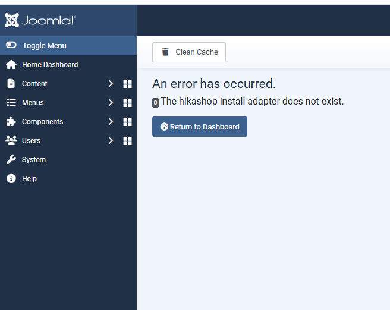Click Return to Dashboard button
Image resolution: width=390 pixels, height=310 pixels.
[200, 126]
